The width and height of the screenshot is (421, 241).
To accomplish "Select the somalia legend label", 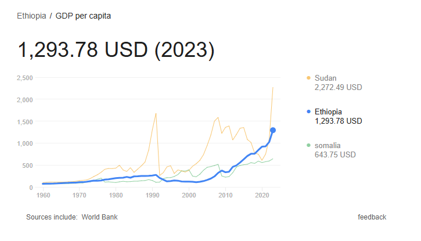I will tap(329, 145).
